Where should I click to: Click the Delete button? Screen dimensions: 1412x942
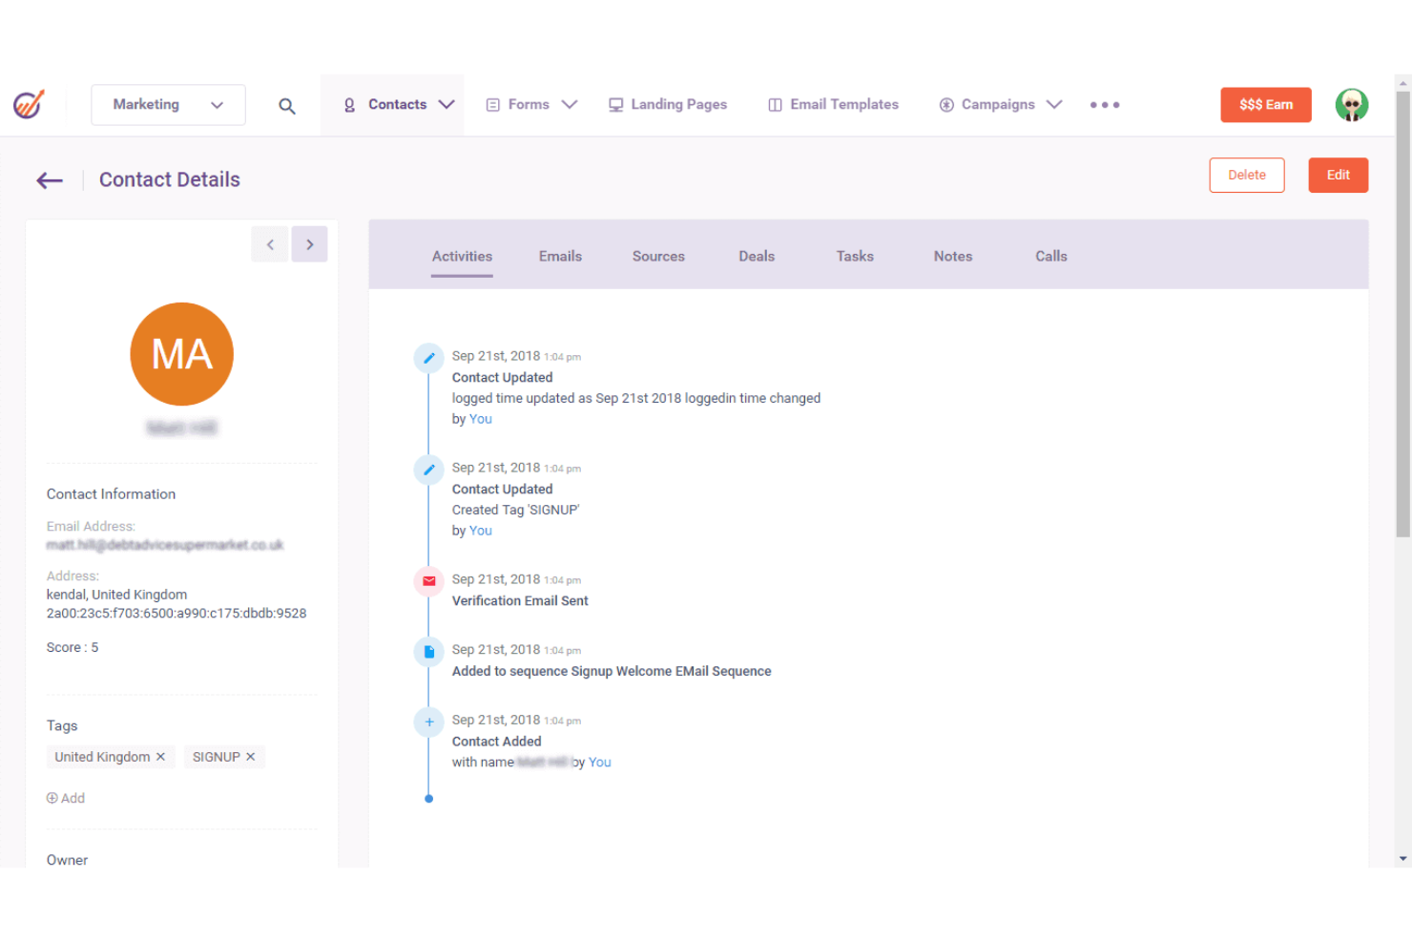coord(1246,175)
